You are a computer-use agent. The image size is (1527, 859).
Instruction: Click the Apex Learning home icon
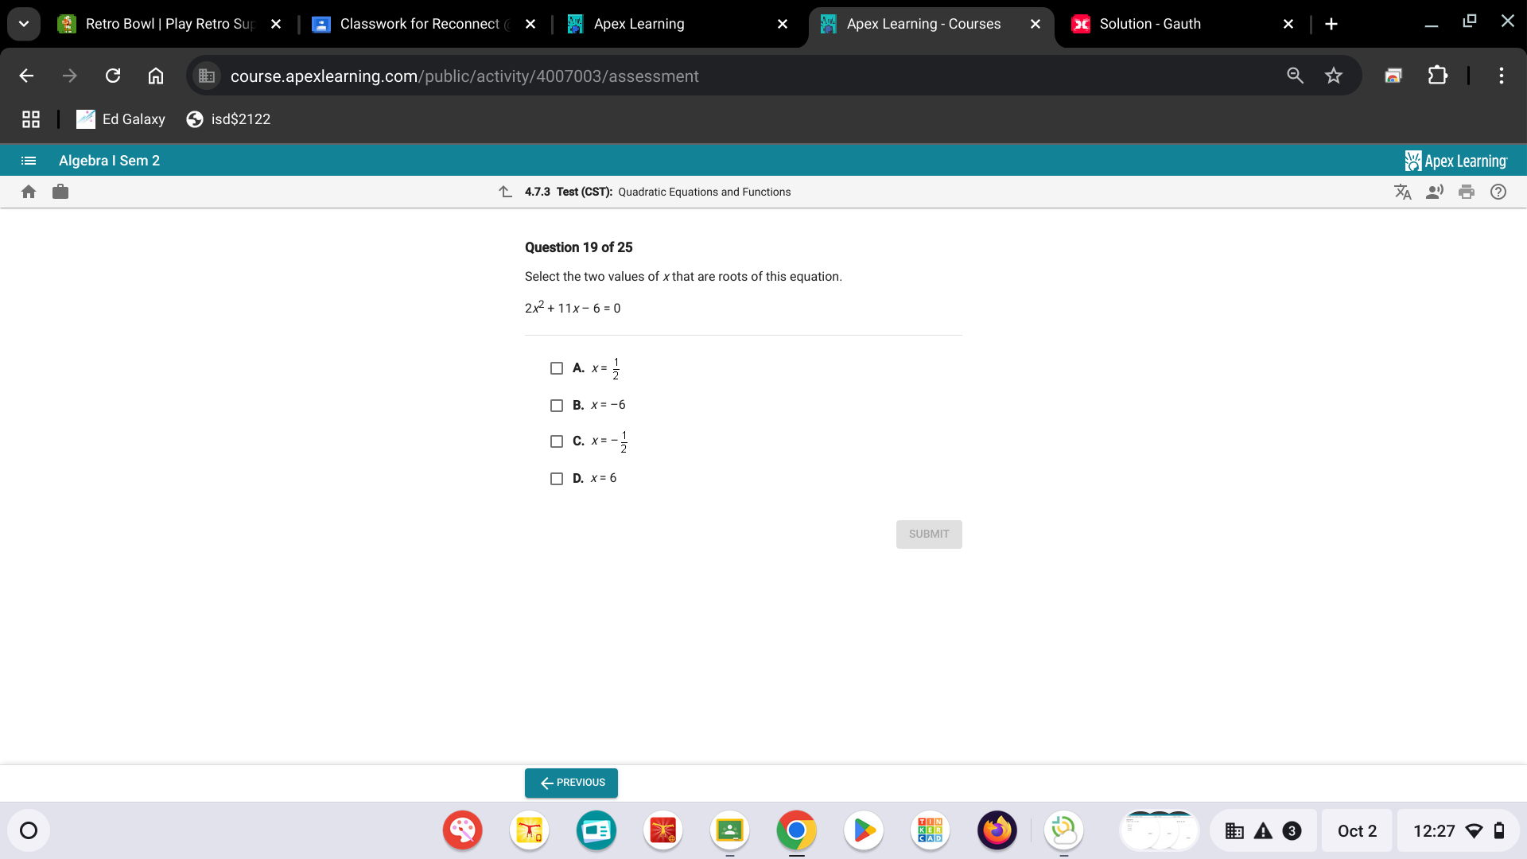[x=29, y=191]
